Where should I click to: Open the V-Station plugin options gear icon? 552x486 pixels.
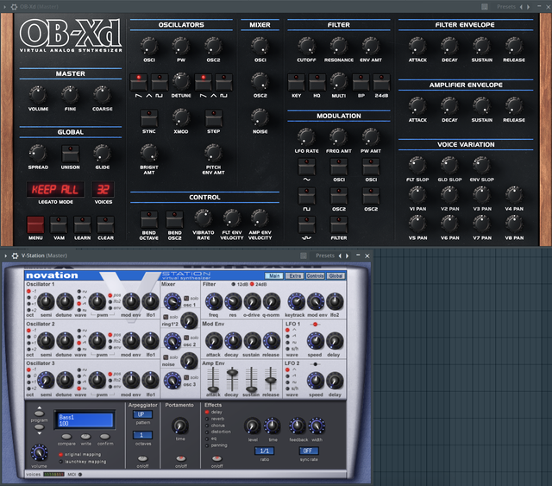tap(15, 256)
